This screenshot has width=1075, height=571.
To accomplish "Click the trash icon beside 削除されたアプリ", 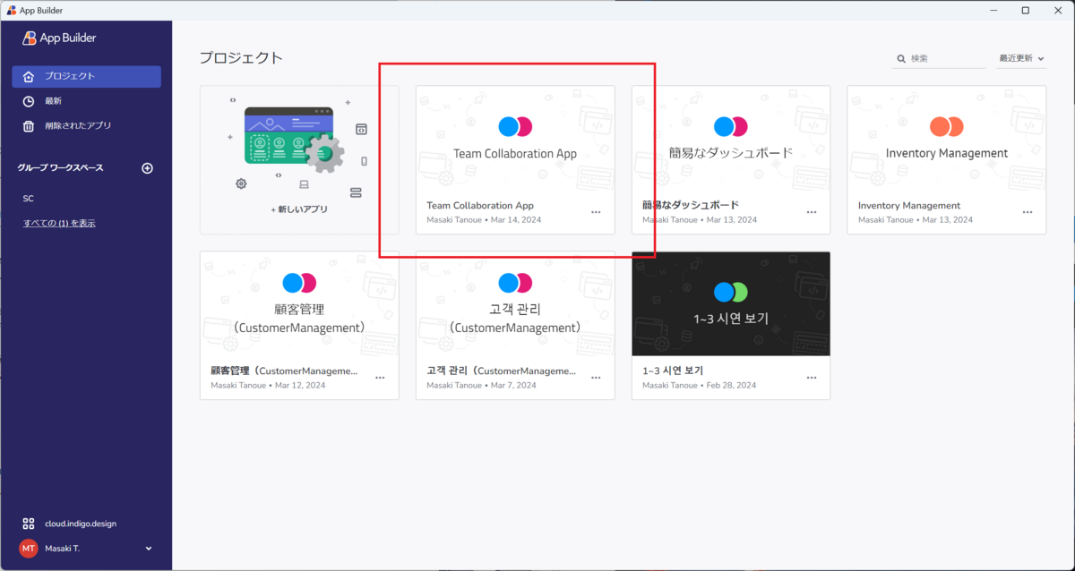I will click(x=29, y=126).
